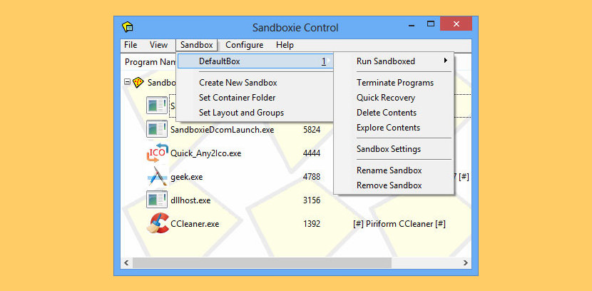Viewport: 592px width, 291px height.
Task: Select the geek.exe application icon
Action: (158, 176)
